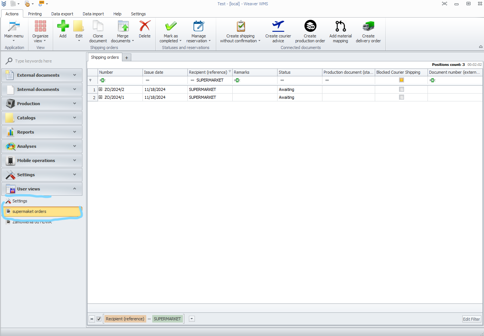Click the green Add plus icon

coord(63,26)
